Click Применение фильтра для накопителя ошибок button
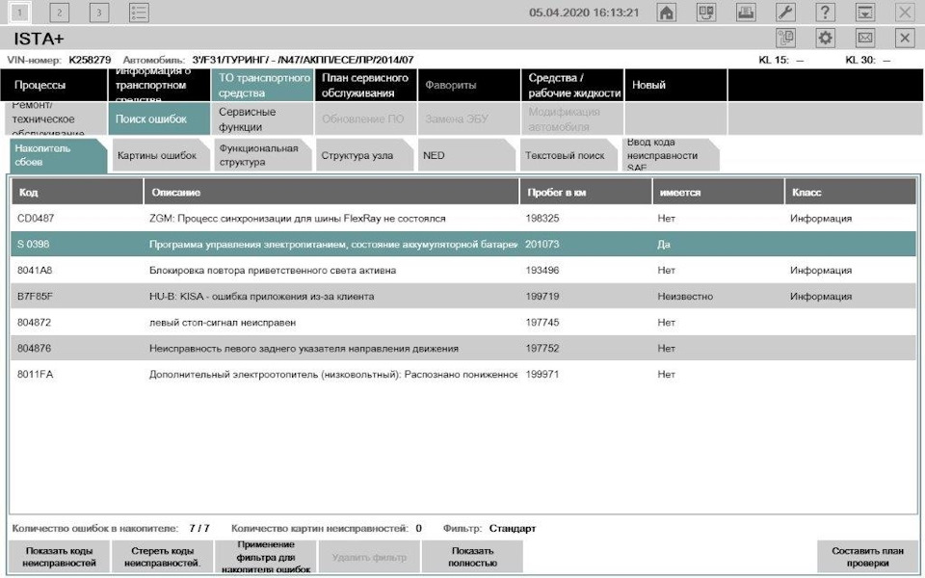Image resolution: width=925 pixels, height=578 pixels. tap(266, 557)
